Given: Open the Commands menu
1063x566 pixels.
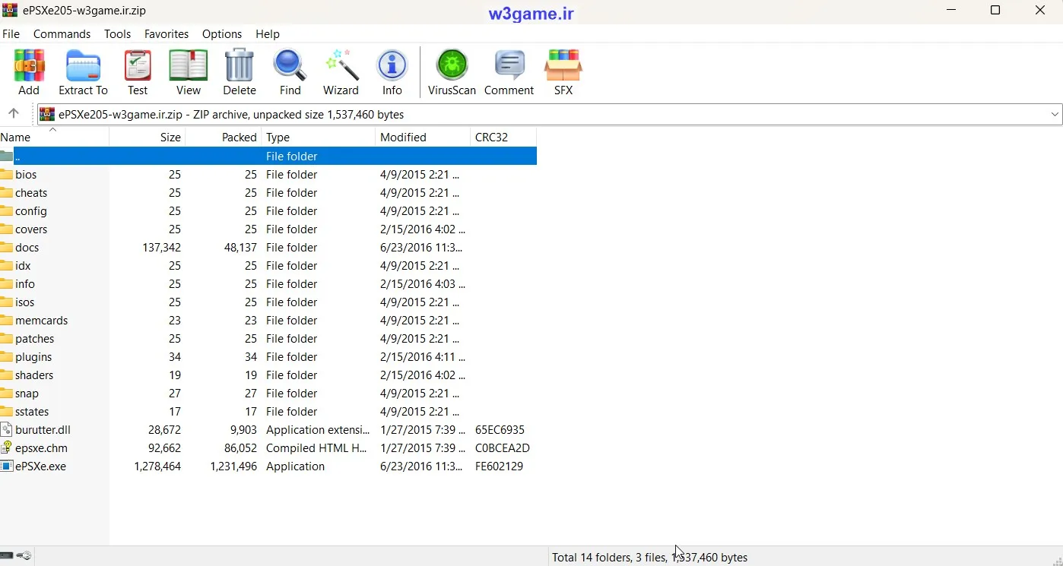Looking at the screenshot, I should pos(62,34).
